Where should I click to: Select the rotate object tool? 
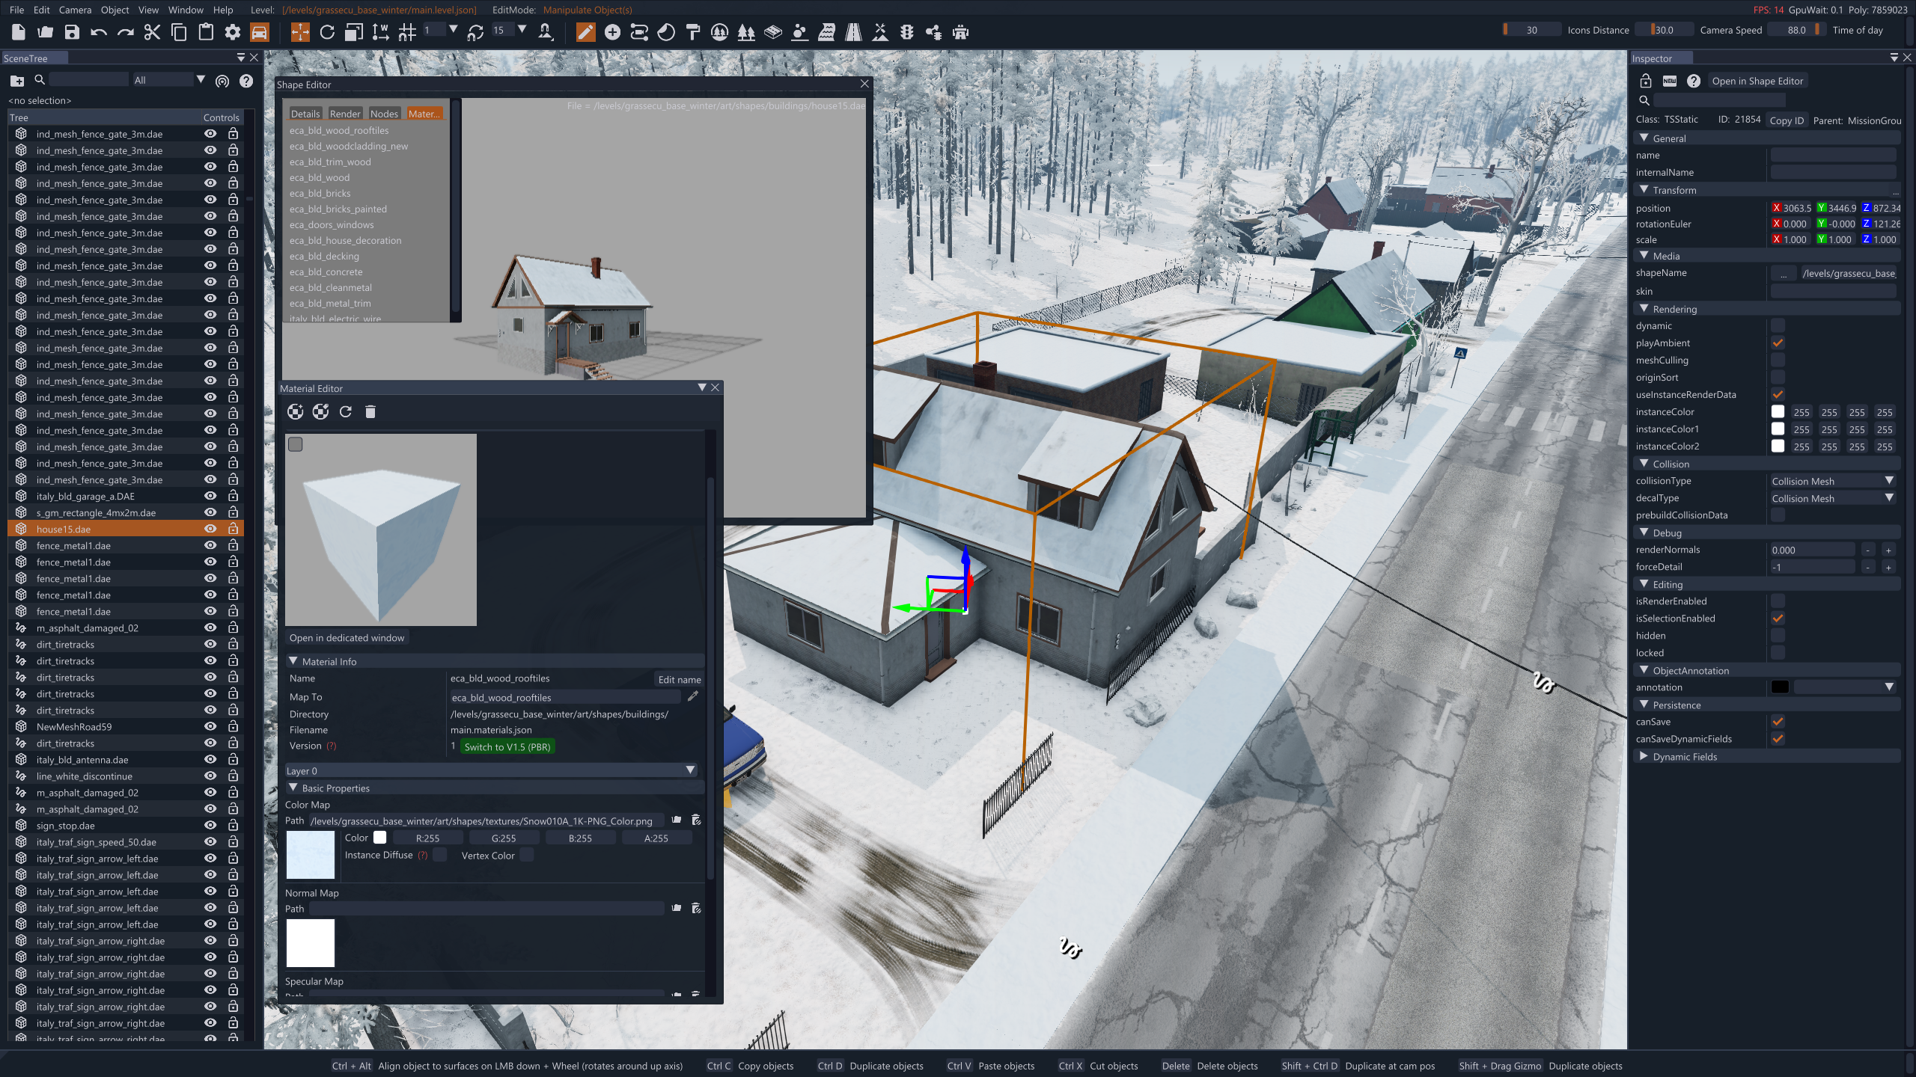[327, 32]
